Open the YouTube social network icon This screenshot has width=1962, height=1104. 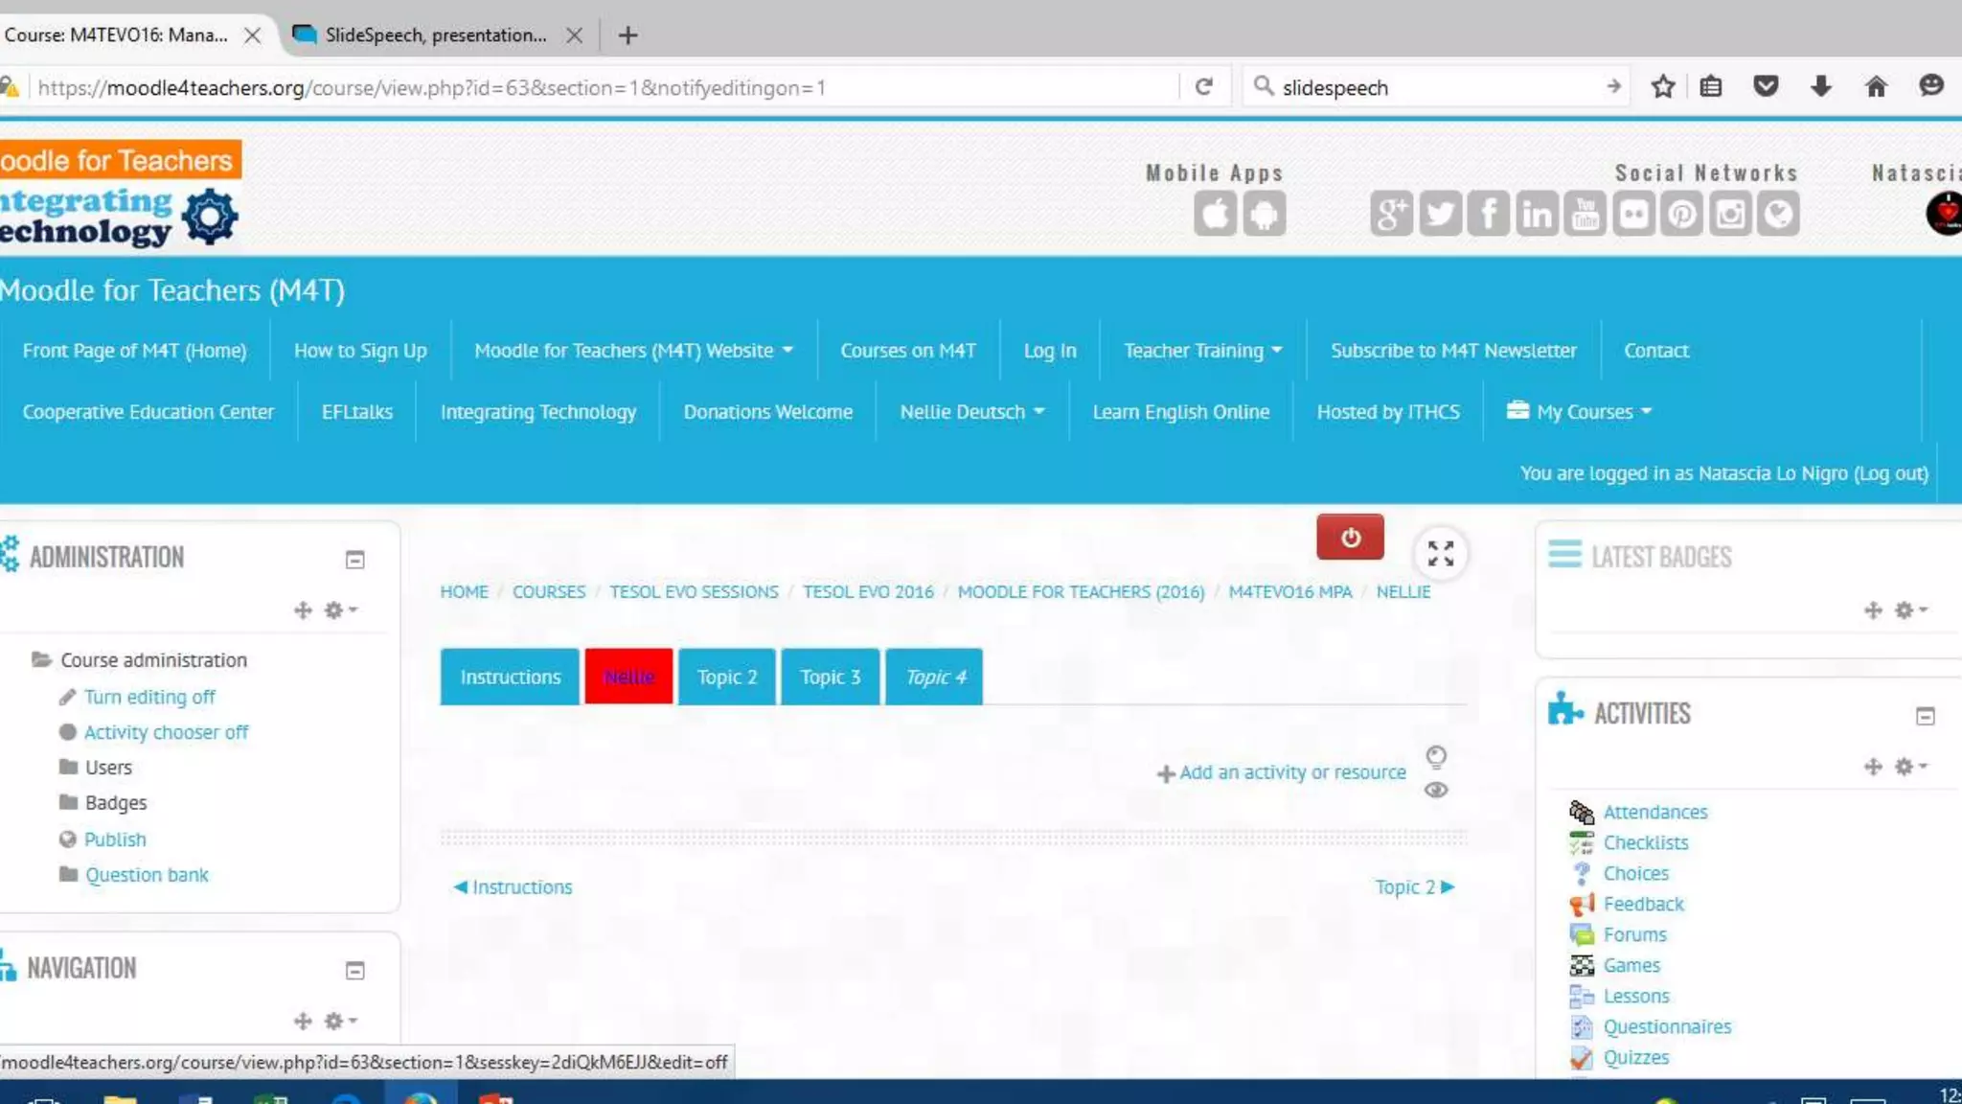pyautogui.click(x=1586, y=213)
